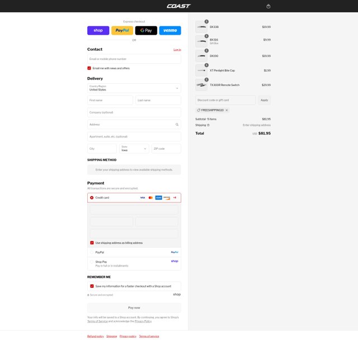Open the Privacy policy footer link
358x357 pixels.
pos(128,336)
